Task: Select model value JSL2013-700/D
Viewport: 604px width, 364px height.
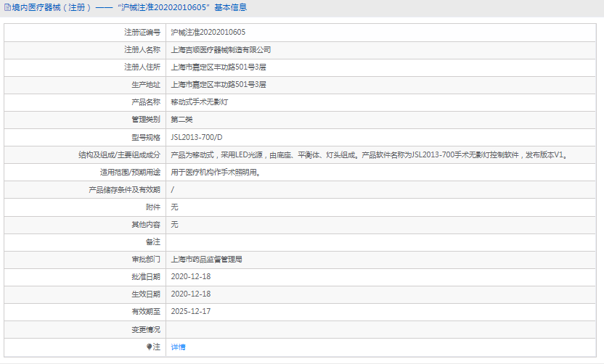Action: 197,137
